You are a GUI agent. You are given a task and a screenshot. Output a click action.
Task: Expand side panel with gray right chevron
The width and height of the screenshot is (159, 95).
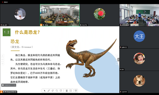pos(118,60)
